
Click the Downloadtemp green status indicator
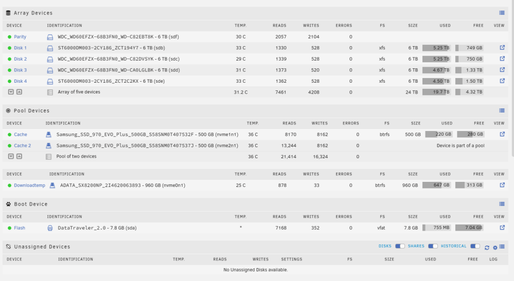click(x=9, y=185)
